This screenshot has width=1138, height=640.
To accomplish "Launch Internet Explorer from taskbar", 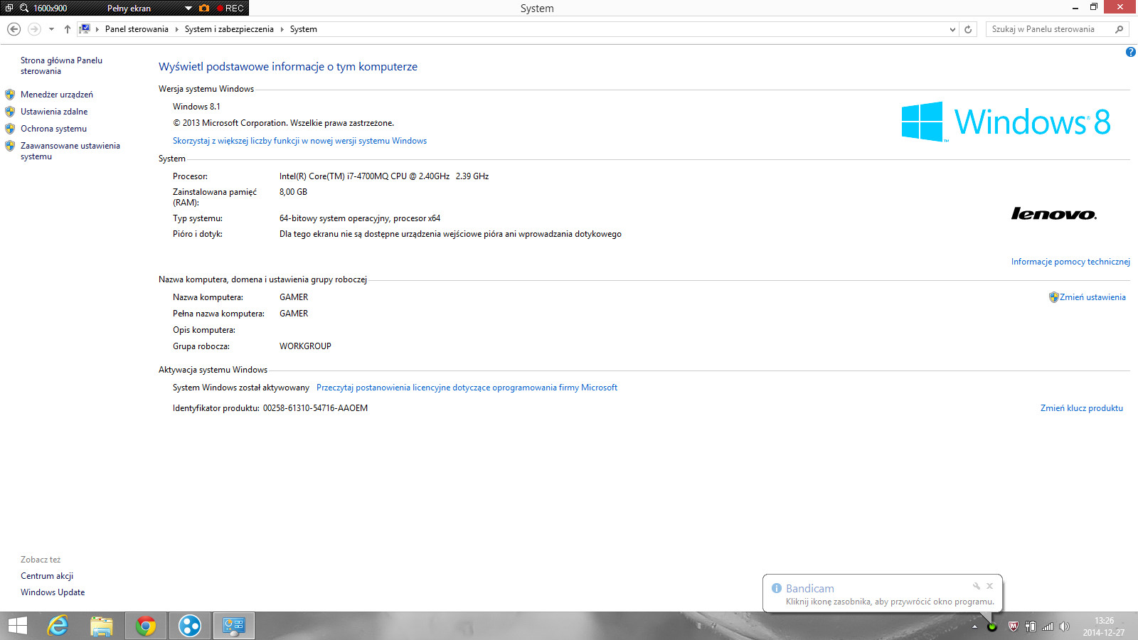I will (58, 626).
